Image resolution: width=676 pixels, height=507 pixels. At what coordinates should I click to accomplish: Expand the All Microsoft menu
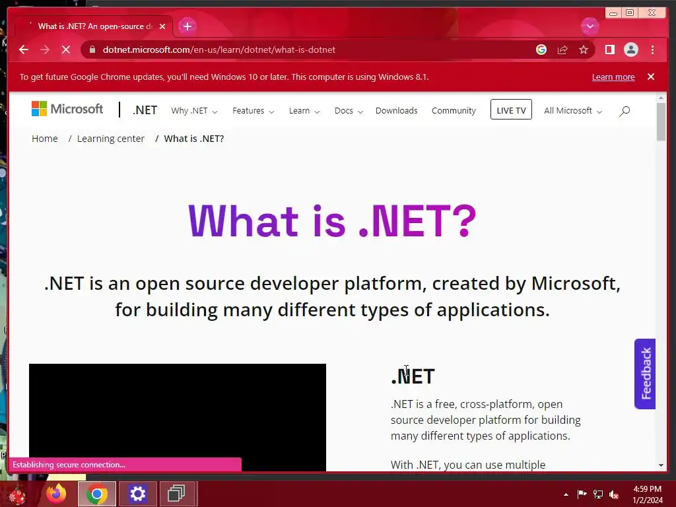572,111
